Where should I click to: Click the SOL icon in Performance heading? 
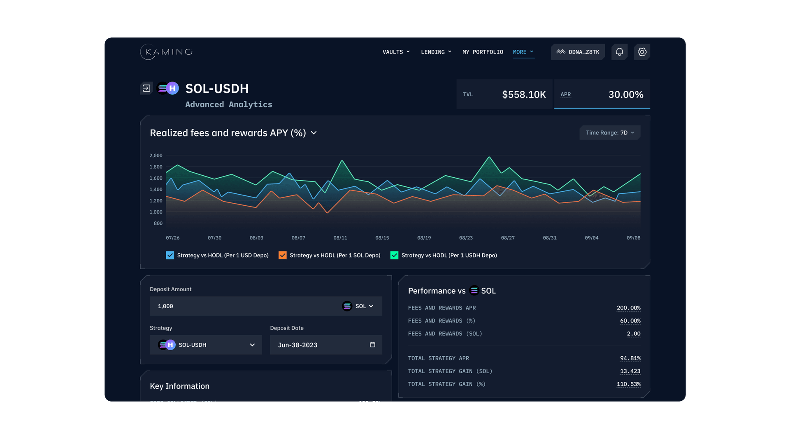[x=474, y=290]
